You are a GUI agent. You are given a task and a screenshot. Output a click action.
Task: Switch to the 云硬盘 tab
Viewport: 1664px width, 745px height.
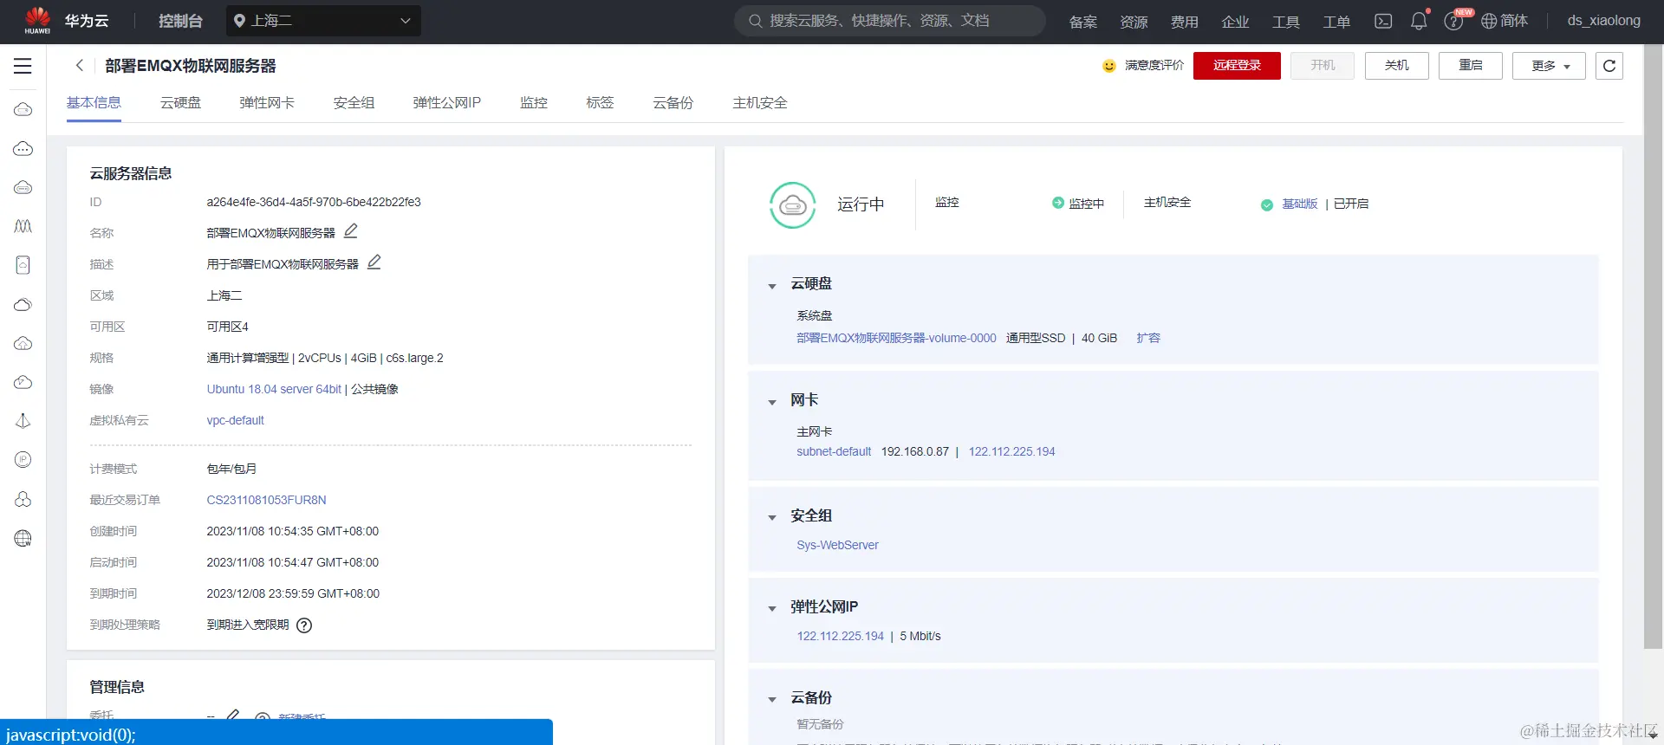pos(180,103)
